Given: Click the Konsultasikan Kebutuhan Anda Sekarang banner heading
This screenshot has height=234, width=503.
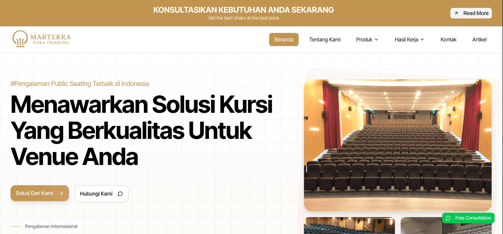Looking at the screenshot, I should (243, 10).
